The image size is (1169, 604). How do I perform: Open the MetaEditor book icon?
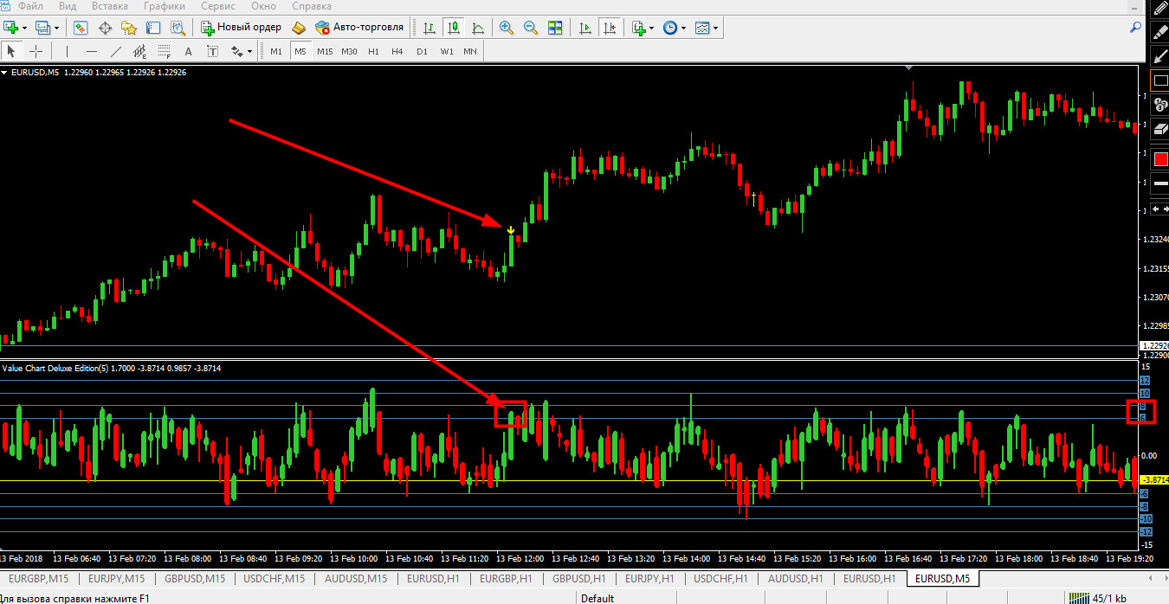click(x=299, y=28)
